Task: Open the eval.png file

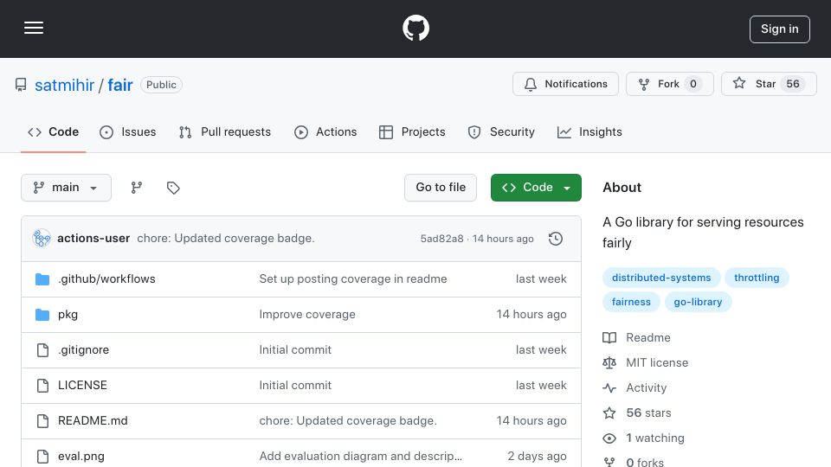Action: click(81, 457)
